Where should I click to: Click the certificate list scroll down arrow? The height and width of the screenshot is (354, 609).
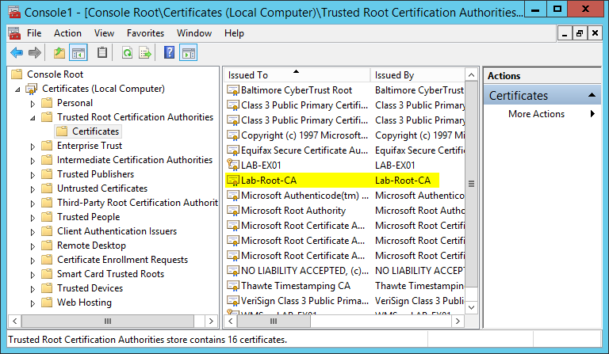(x=471, y=307)
